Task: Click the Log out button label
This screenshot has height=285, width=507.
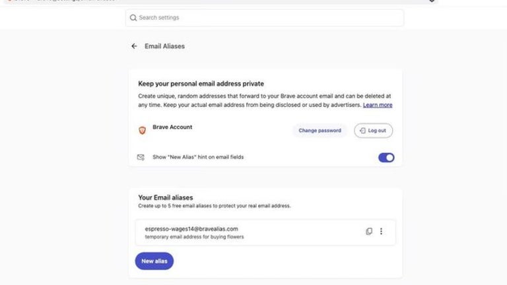Action: click(x=377, y=131)
